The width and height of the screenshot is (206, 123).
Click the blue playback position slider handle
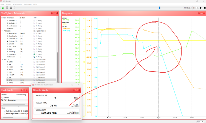[159, 8]
